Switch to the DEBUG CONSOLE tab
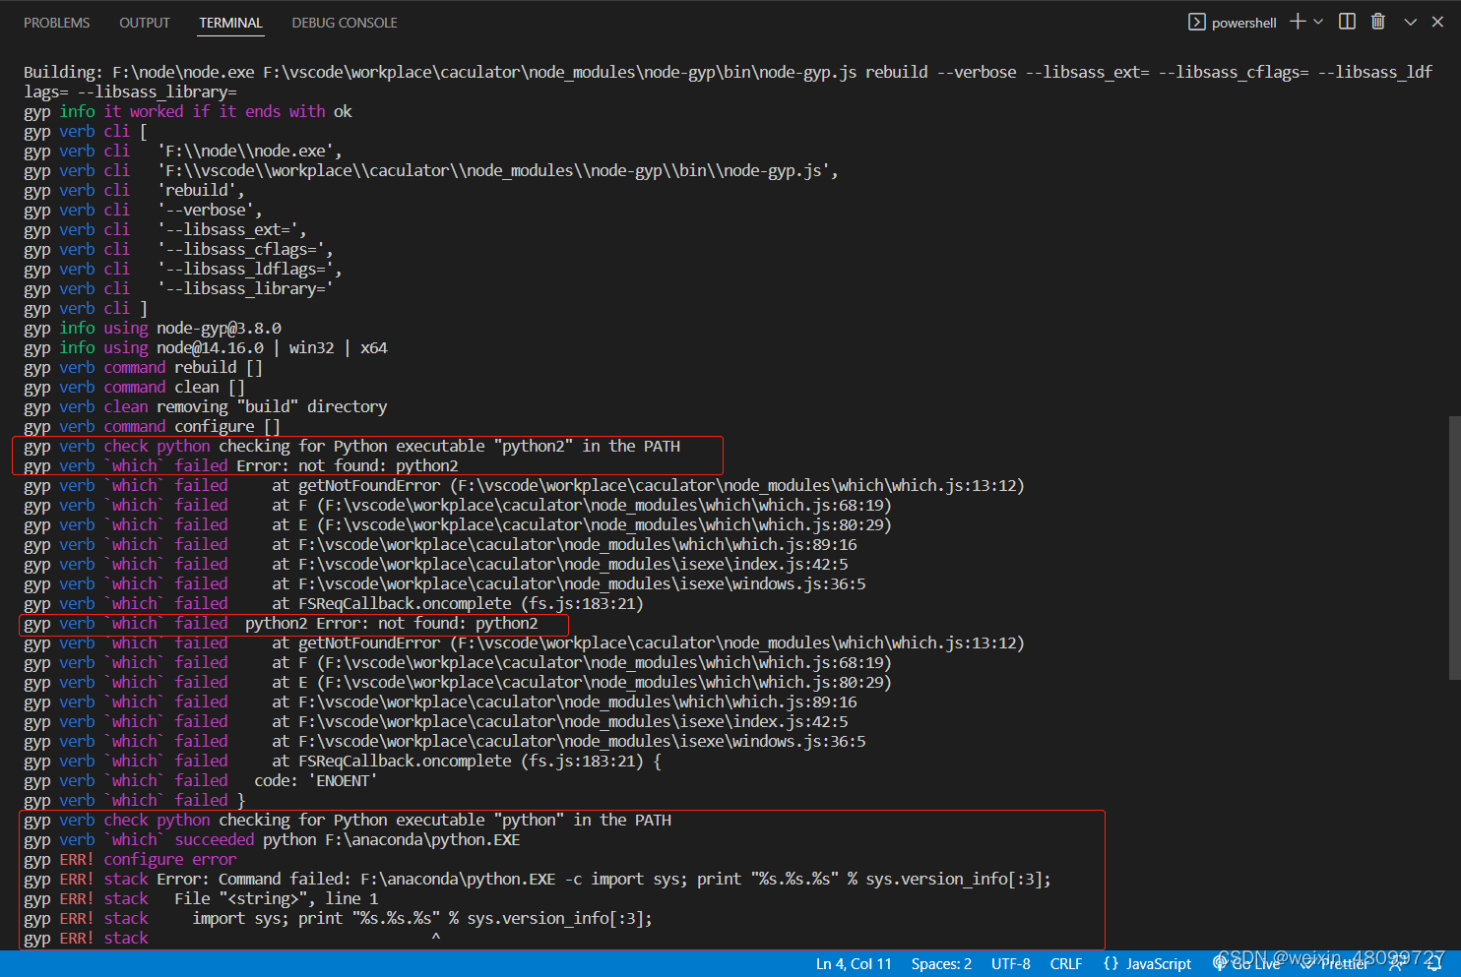Screen dimensions: 1461x977 tap(344, 22)
